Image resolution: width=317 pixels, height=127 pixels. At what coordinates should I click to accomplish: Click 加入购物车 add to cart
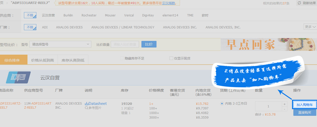click(304, 105)
